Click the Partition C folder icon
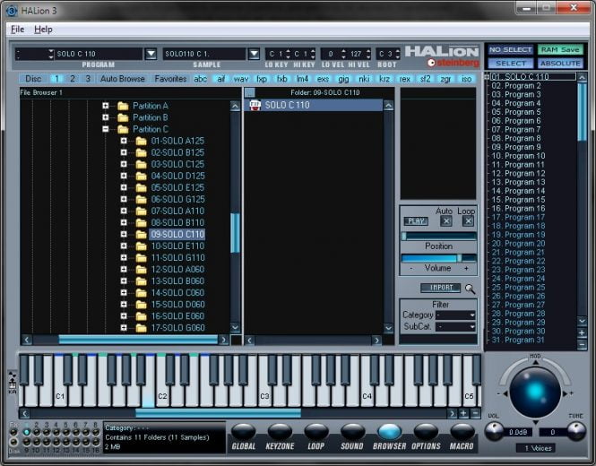The width and height of the screenshot is (596, 466). tap(123, 129)
